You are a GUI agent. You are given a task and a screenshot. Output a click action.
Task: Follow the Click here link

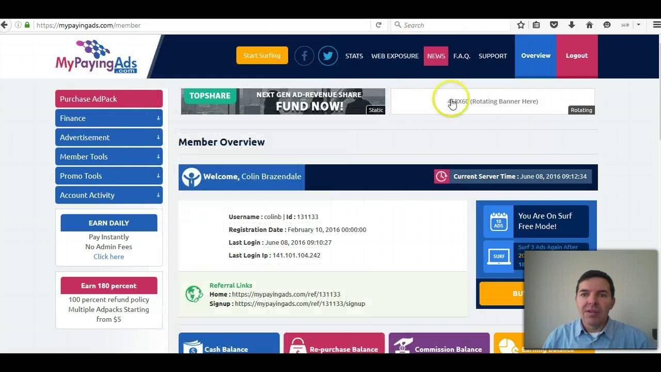point(108,256)
